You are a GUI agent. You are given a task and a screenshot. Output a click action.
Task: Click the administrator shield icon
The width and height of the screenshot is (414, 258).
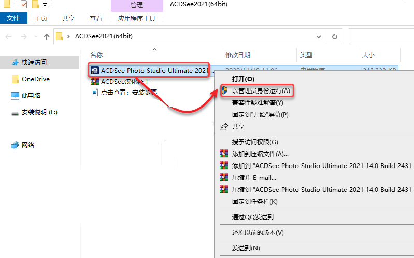pos(224,90)
